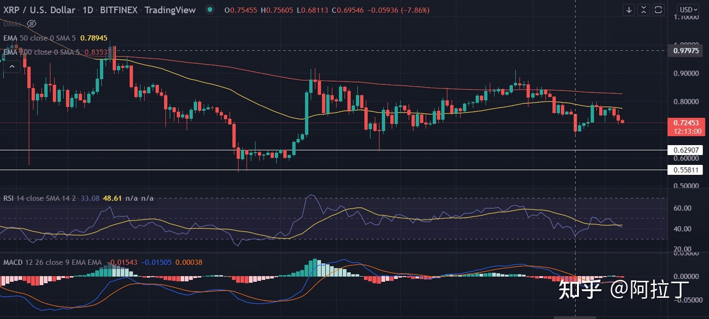This screenshot has width=709, height=319.
Task: Click the 1D interval label in the title
Action: 88,10
